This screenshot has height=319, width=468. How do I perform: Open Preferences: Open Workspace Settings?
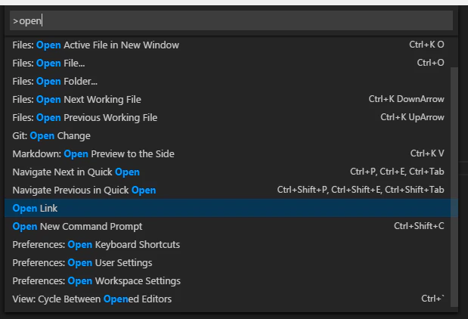click(231, 281)
